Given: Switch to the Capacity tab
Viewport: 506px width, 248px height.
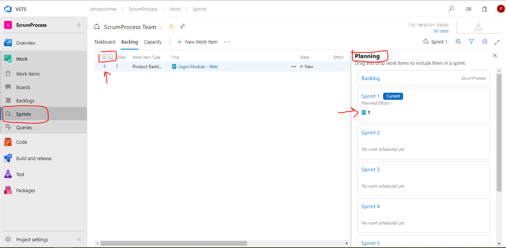Looking at the screenshot, I should click(153, 42).
